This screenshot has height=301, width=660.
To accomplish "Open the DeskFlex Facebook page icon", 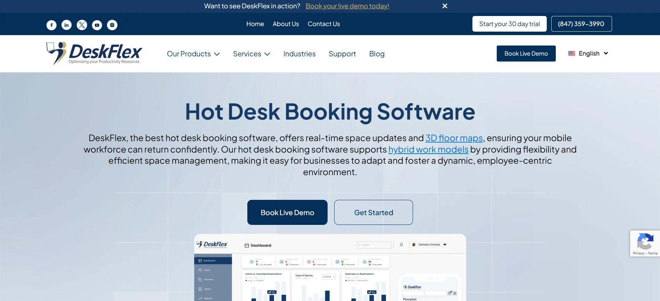I will click(51, 25).
